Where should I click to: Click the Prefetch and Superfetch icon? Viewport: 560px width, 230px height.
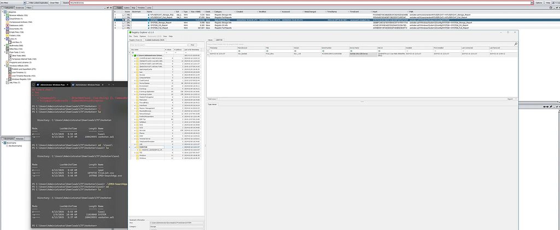point(10,69)
